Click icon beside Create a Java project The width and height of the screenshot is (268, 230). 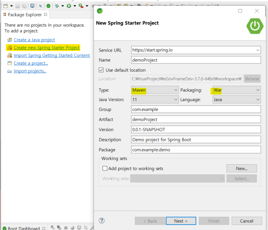[x=9, y=40]
